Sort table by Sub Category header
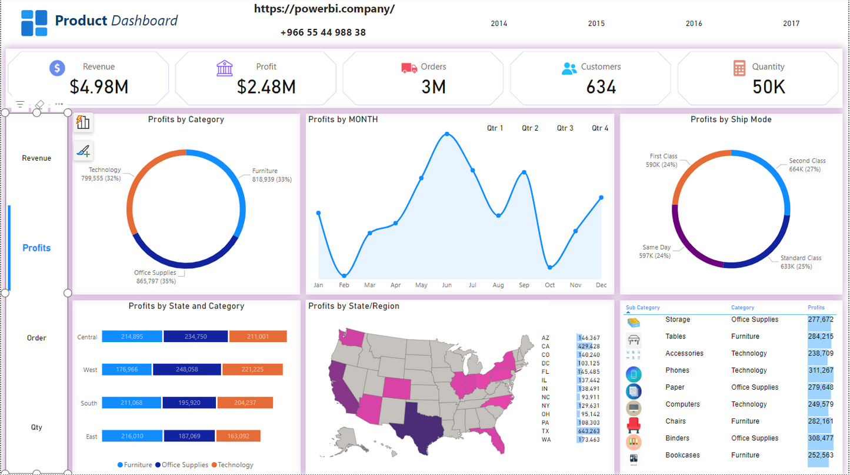The width and height of the screenshot is (850, 475). pos(642,308)
